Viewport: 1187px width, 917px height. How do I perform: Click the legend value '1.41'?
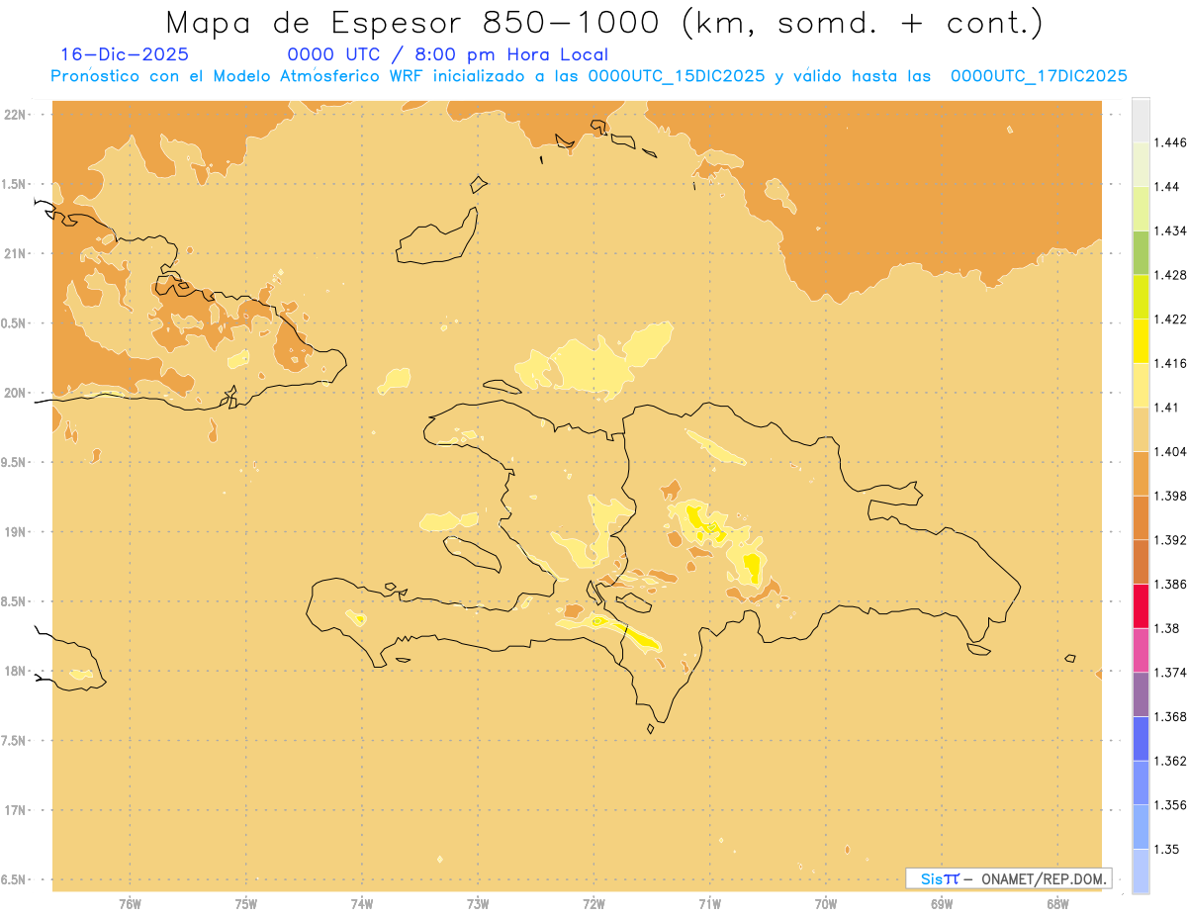coord(1166,408)
